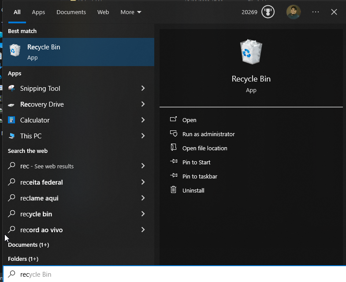346x282 pixels.
Task: Show the Folders (1+) results group
Action: coord(23,259)
